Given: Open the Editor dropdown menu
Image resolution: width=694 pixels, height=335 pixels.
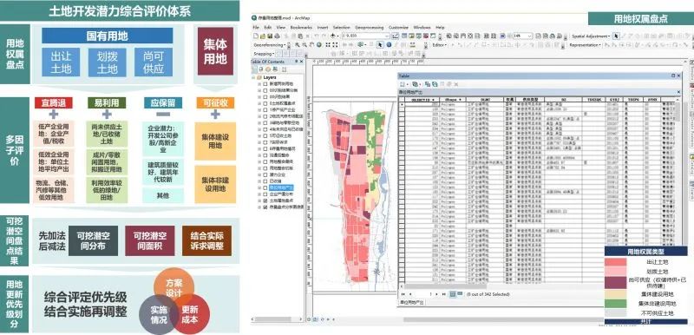Looking at the screenshot, I should click(x=440, y=45).
